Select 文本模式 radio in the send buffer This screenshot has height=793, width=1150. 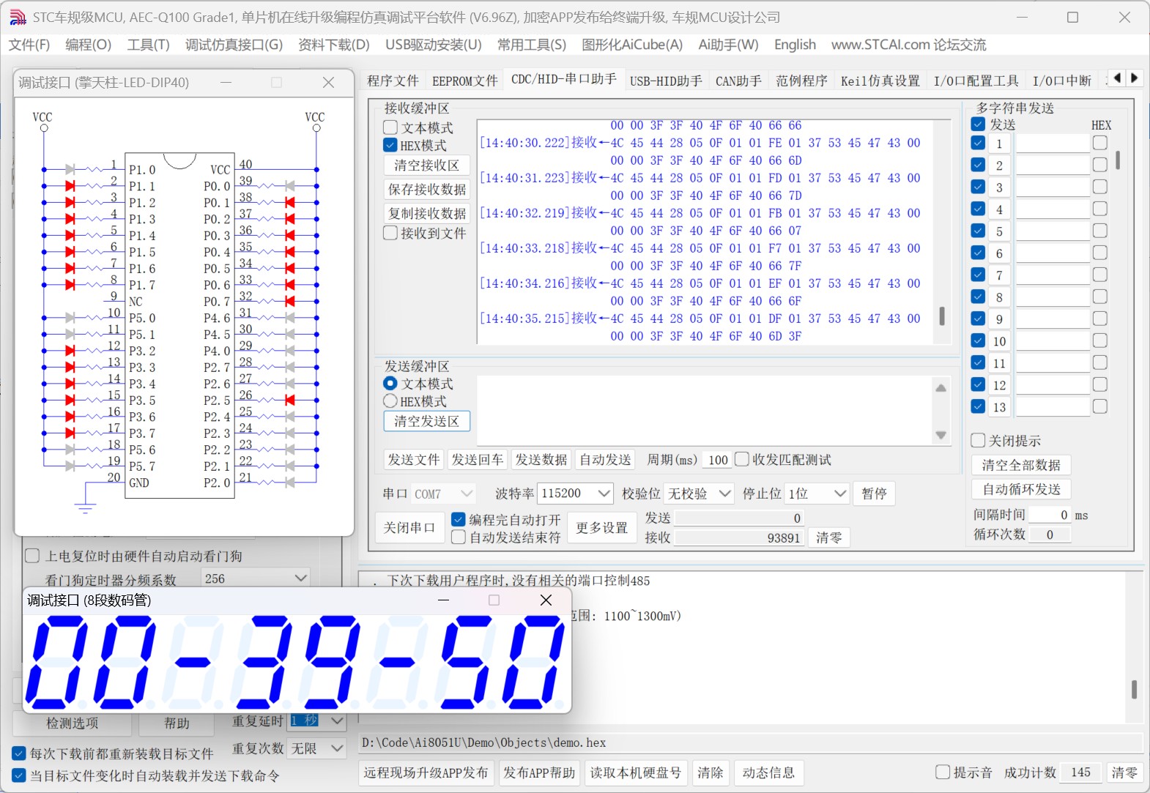[390, 383]
